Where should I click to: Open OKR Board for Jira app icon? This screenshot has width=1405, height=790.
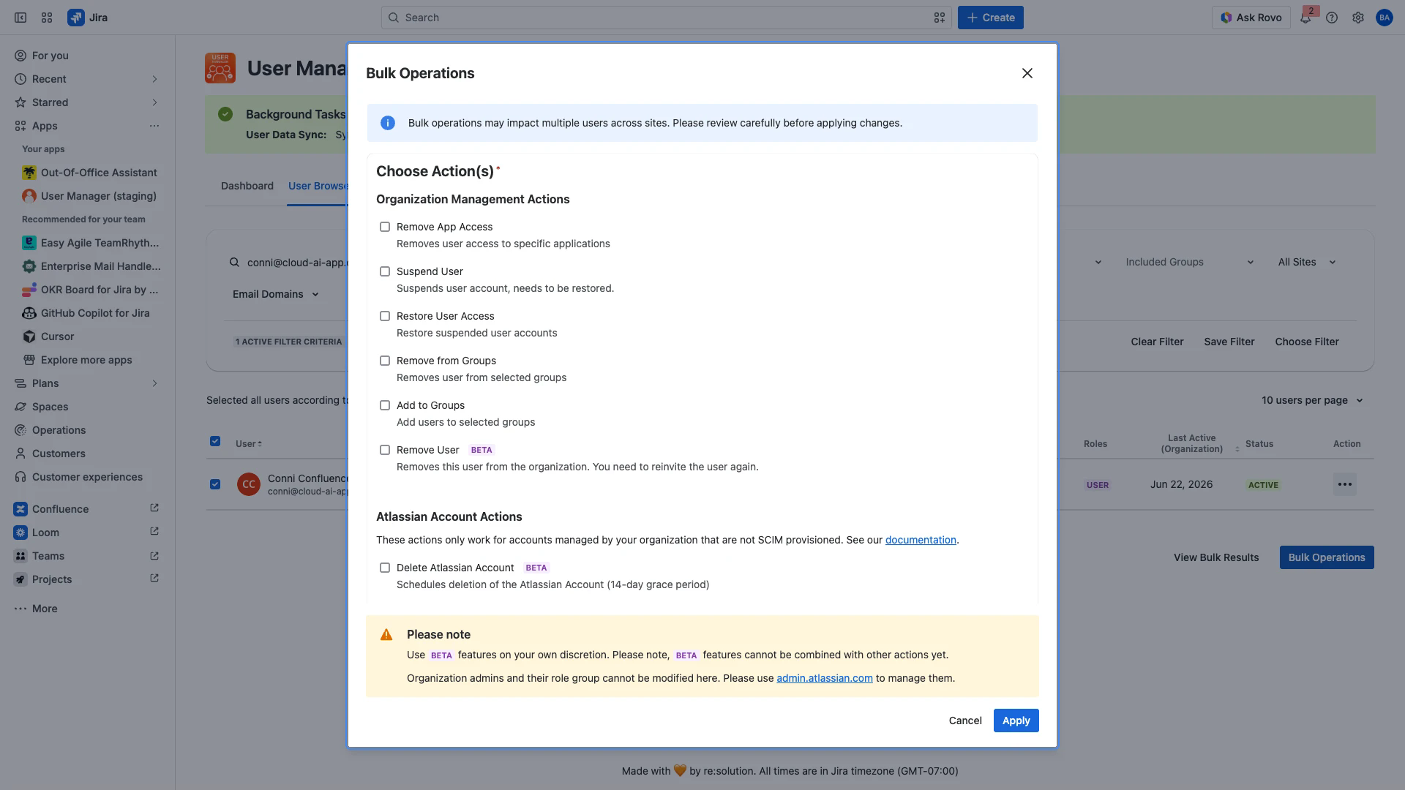(29, 290)
